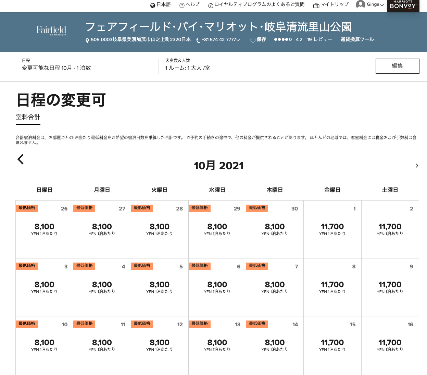Screen dimensions: 427x375
Task: Click the 変更可能な日程 10月 - 1 泊数 text
Action: coord(56,68)
